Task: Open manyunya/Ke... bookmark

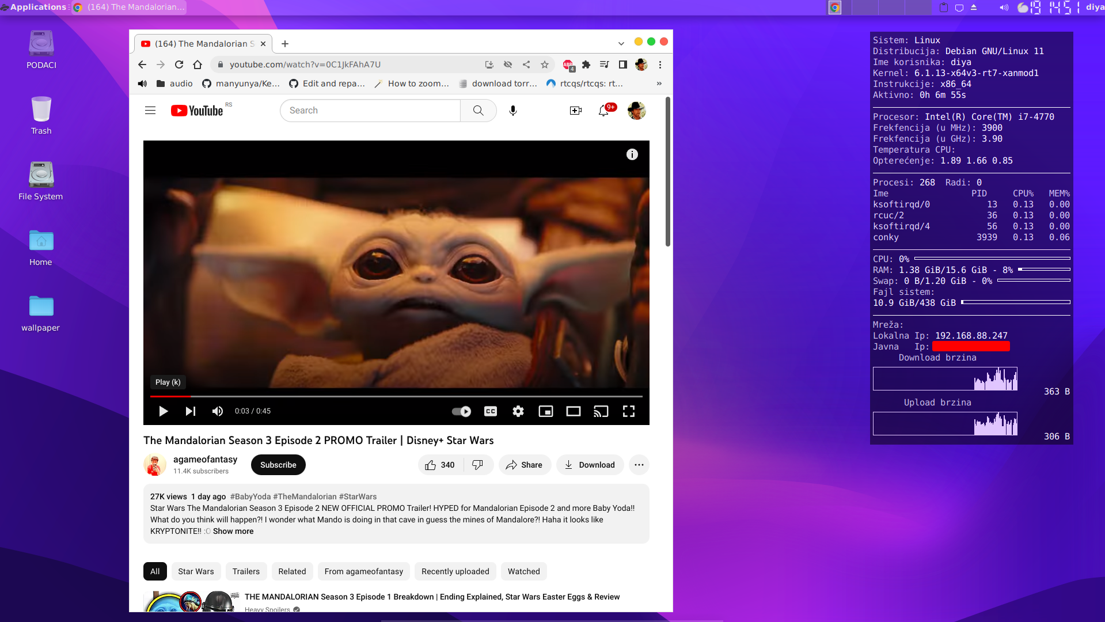Action: [x=241, y=84]
